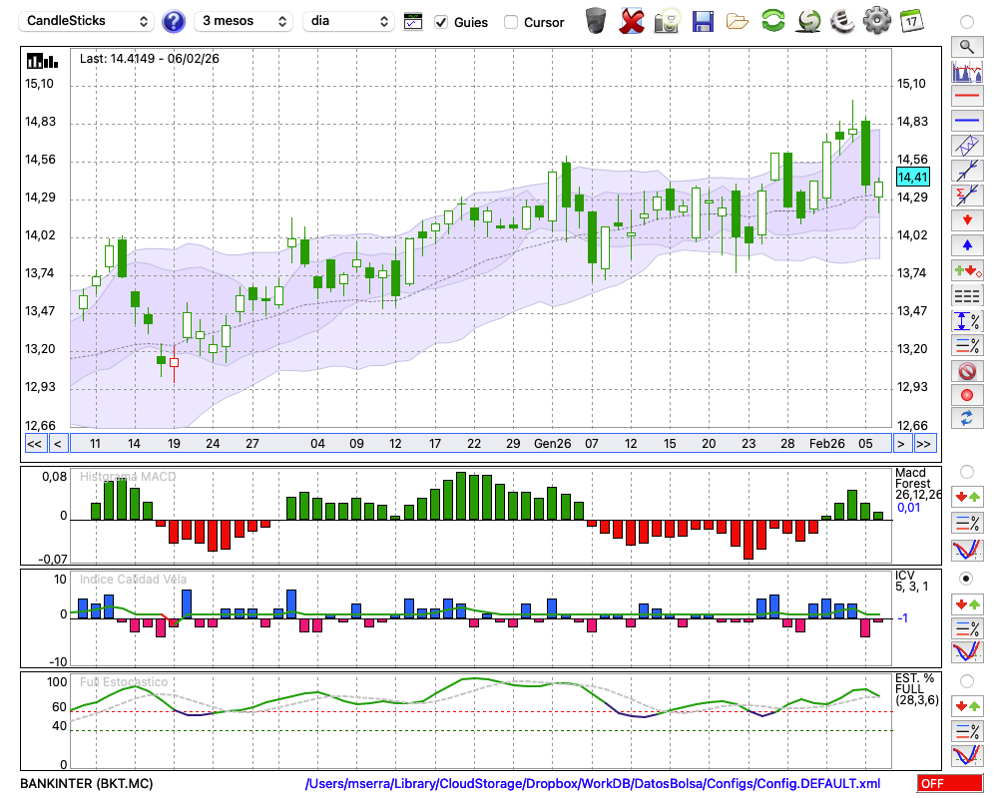Open settings with the gear icon
This screenshot has height=798, width=998.
point(877,21)
